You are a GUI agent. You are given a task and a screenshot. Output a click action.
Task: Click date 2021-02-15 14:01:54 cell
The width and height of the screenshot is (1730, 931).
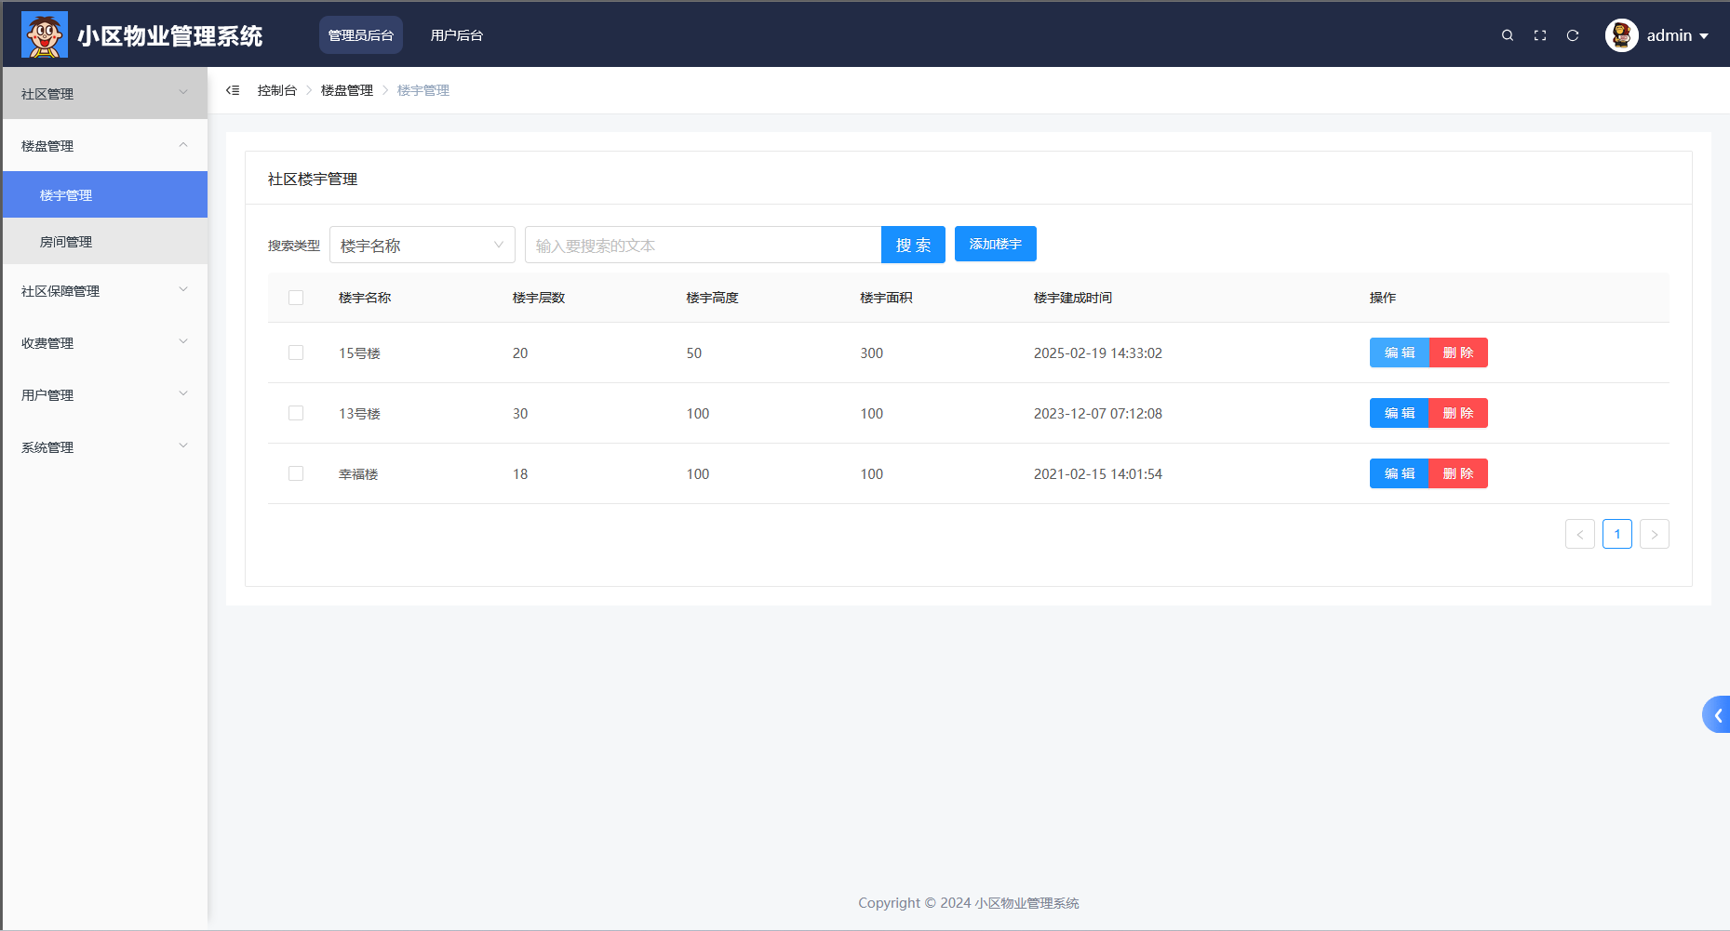(x=1098, y=474)
